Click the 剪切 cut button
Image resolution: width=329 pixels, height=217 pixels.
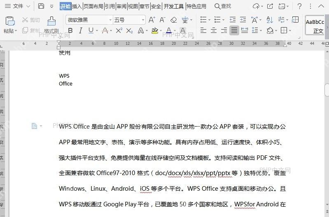point(31,20)
